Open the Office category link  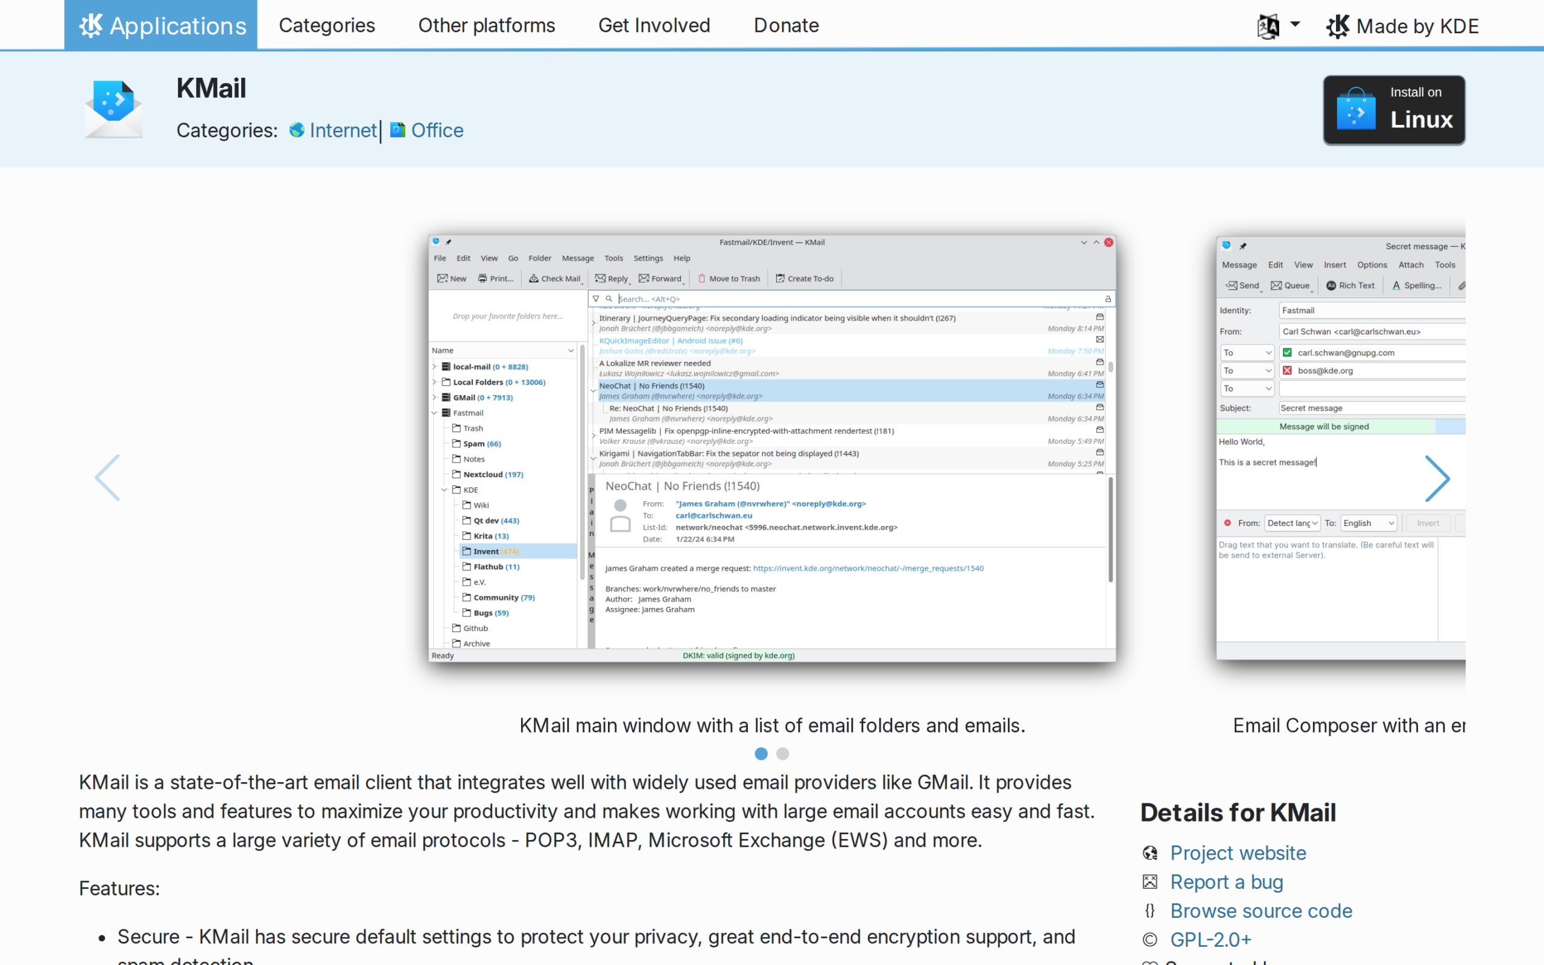[437, 130]
